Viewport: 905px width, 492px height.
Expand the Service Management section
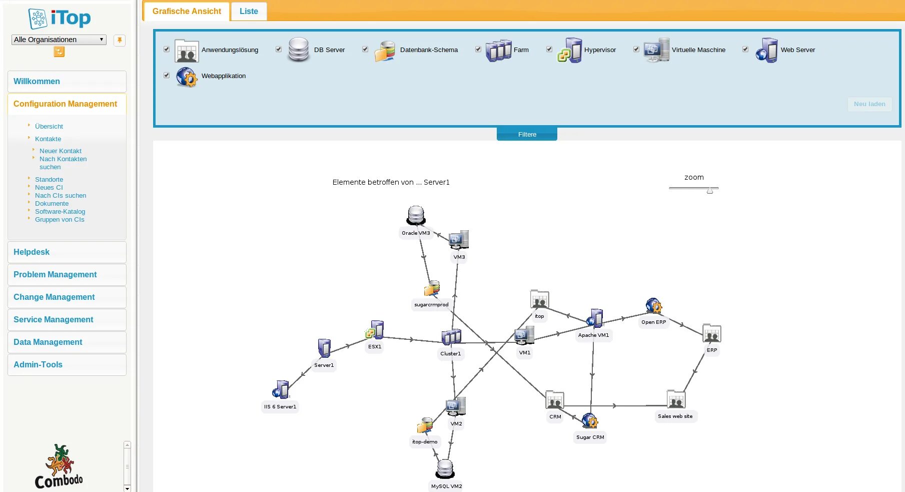point(67,319)
